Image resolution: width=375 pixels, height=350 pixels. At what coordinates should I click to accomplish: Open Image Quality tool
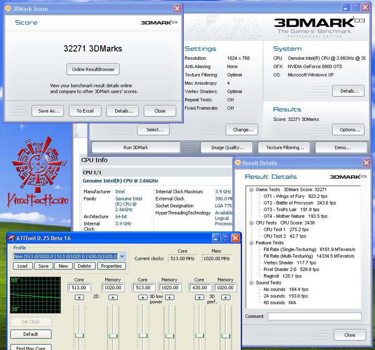click(227, 147)
